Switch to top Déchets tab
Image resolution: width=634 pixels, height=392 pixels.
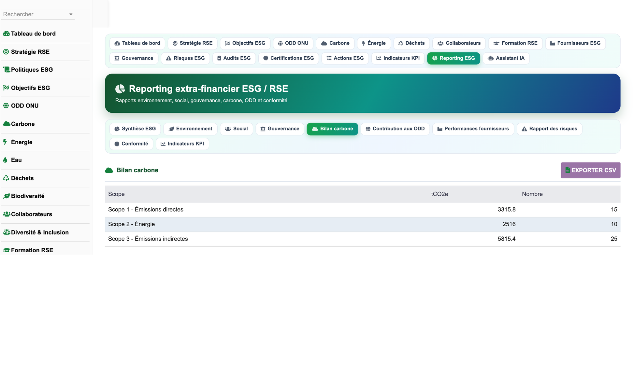(x=411, y=43)
